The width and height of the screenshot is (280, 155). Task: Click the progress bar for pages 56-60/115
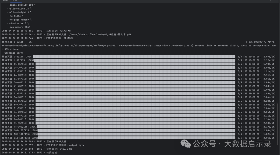tap(135, 97)
